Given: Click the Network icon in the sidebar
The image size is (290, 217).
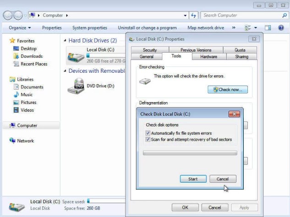Looking at the screenshot, I should point(12,141).
